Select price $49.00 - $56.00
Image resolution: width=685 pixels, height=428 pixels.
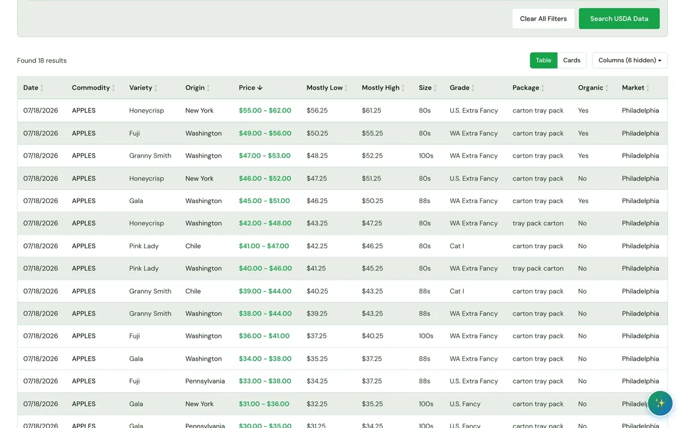coord(265,134)
